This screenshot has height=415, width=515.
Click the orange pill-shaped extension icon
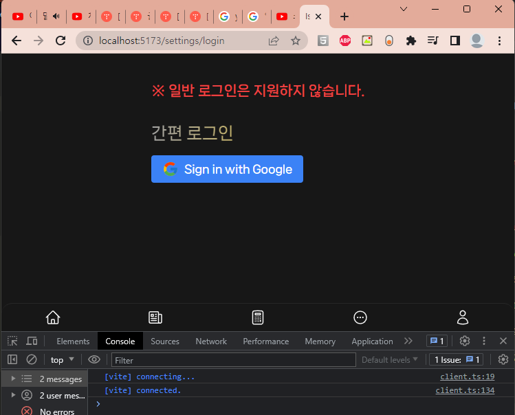[x=389, y=41]
